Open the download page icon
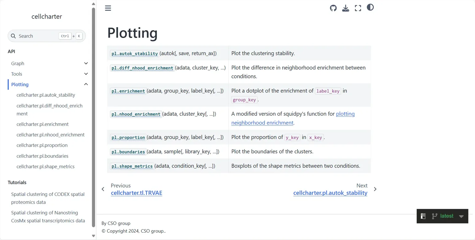Viewport: 475px width, 240px height. click(346, 8)
